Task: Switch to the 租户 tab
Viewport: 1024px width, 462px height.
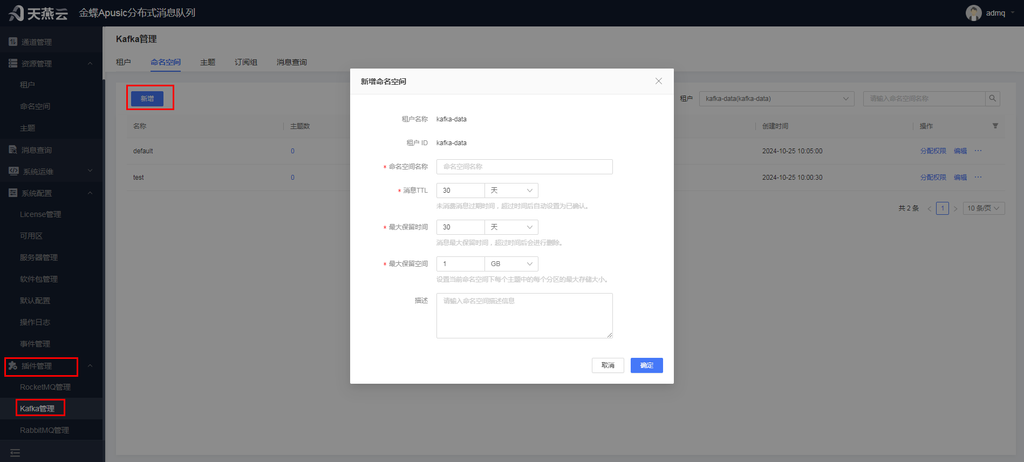Action: 124,62
